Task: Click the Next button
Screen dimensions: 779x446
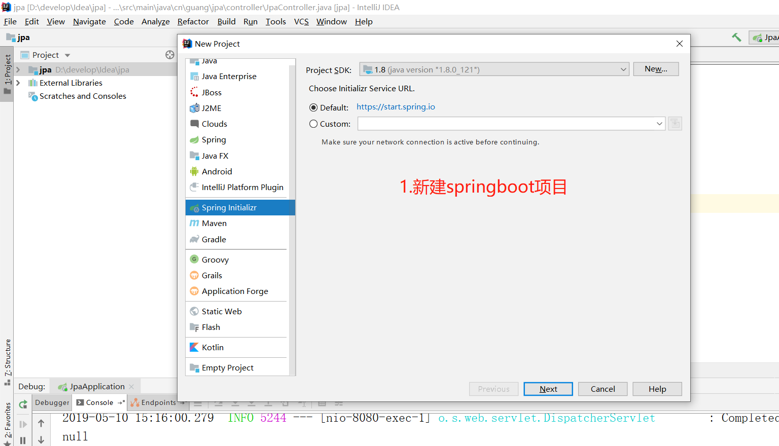Action: [x=548, y=389]
